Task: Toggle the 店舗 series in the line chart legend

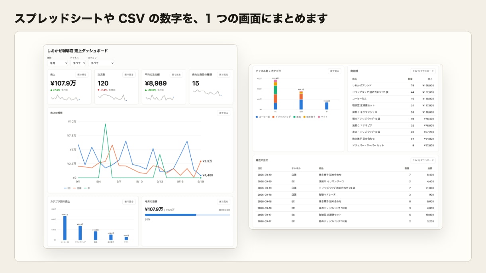Action: [x=76, y=188]
